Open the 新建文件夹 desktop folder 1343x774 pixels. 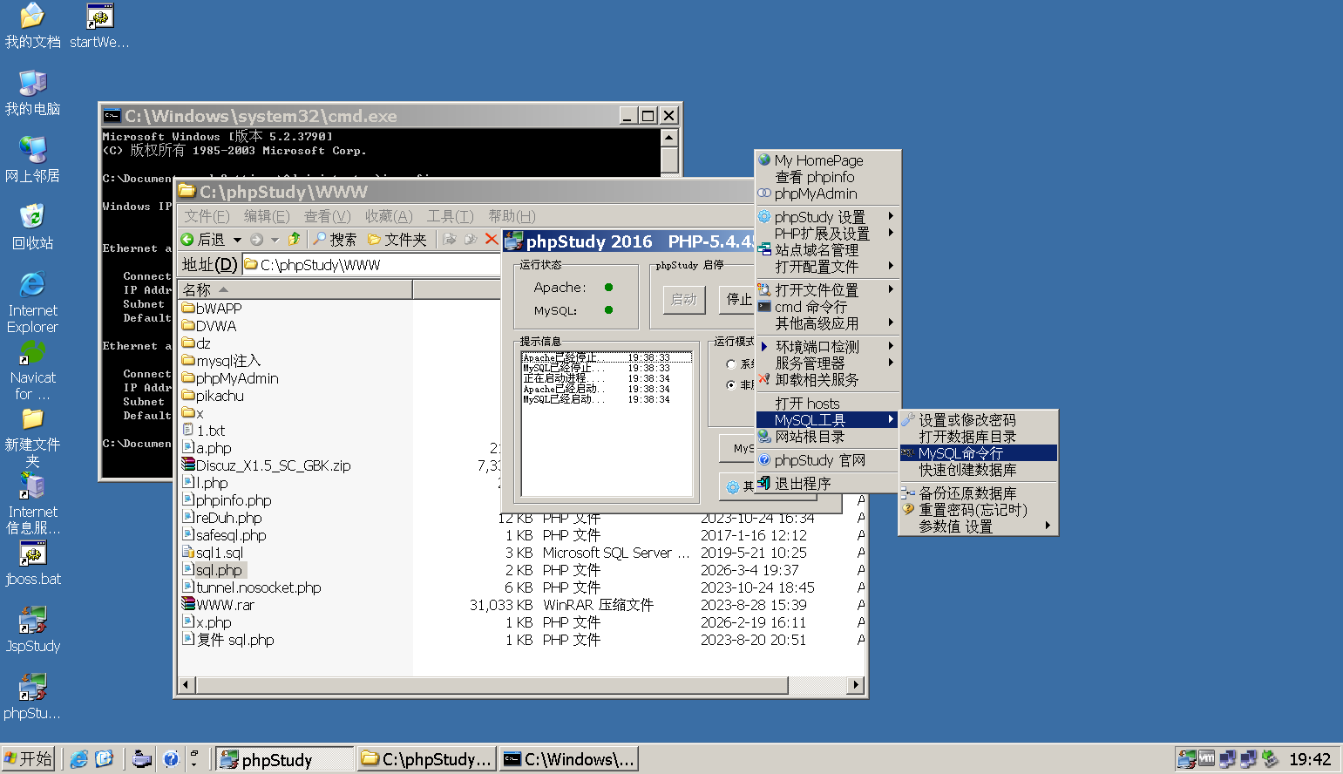[x=32, y=438]
